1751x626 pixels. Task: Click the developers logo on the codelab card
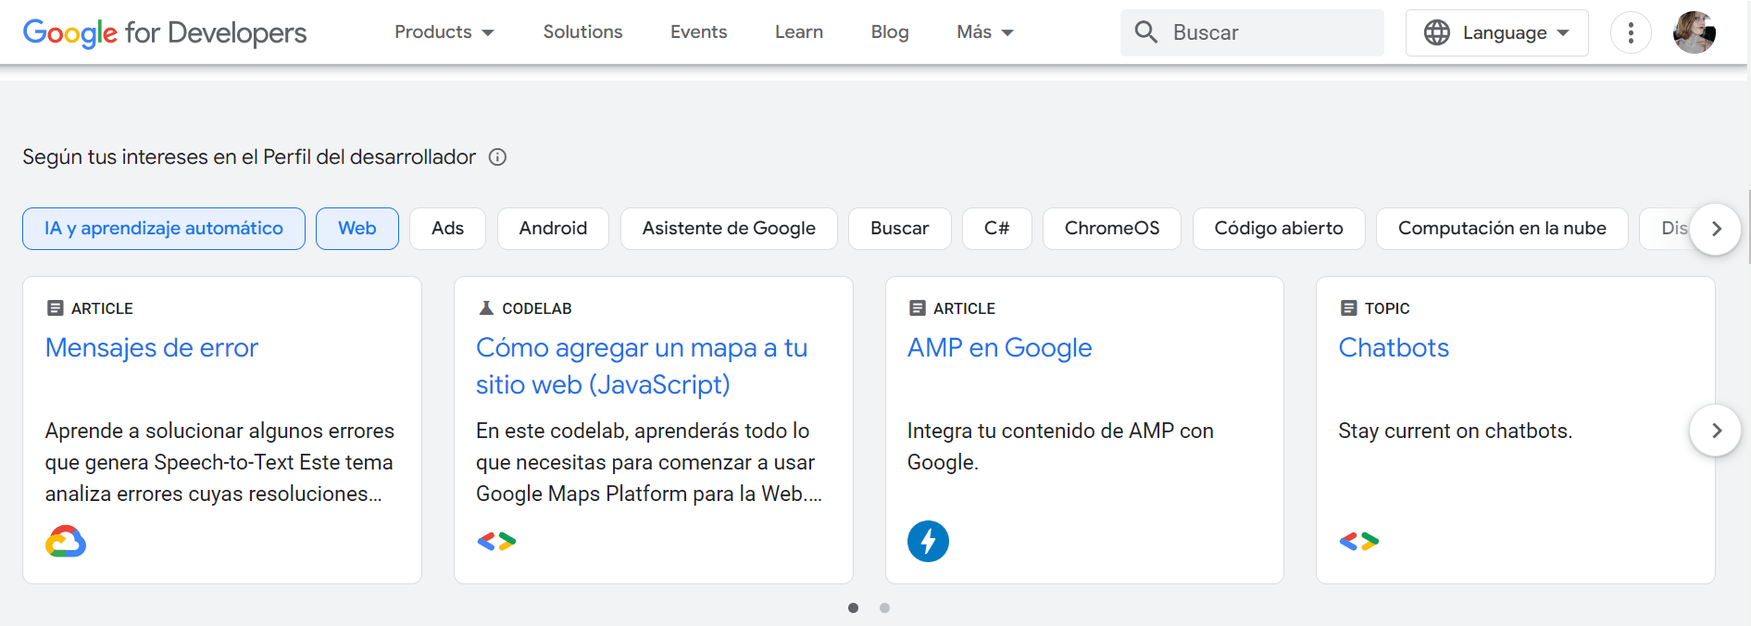click(496, 541)
